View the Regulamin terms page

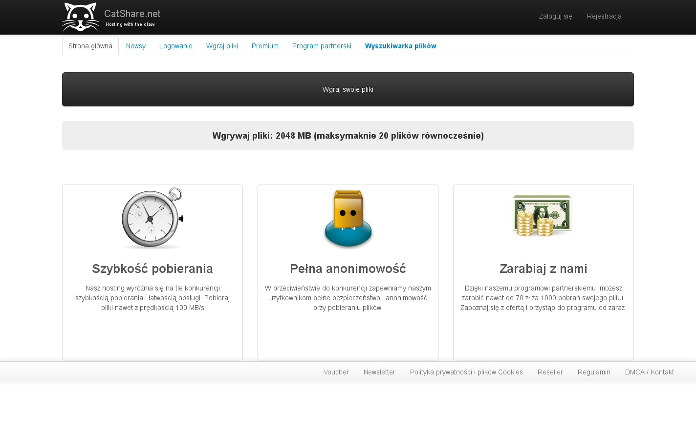click(594, 372)
